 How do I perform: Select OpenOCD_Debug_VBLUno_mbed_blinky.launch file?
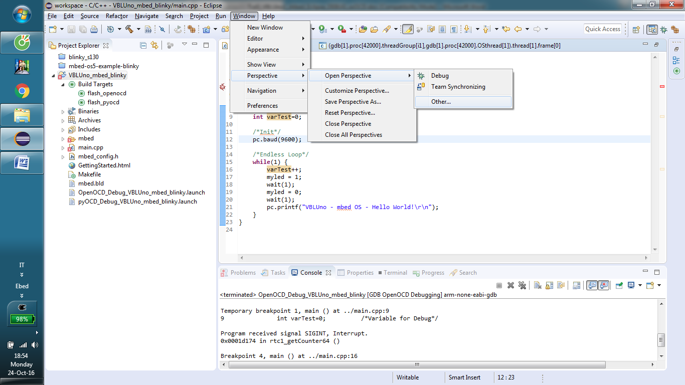pos(137,192)
